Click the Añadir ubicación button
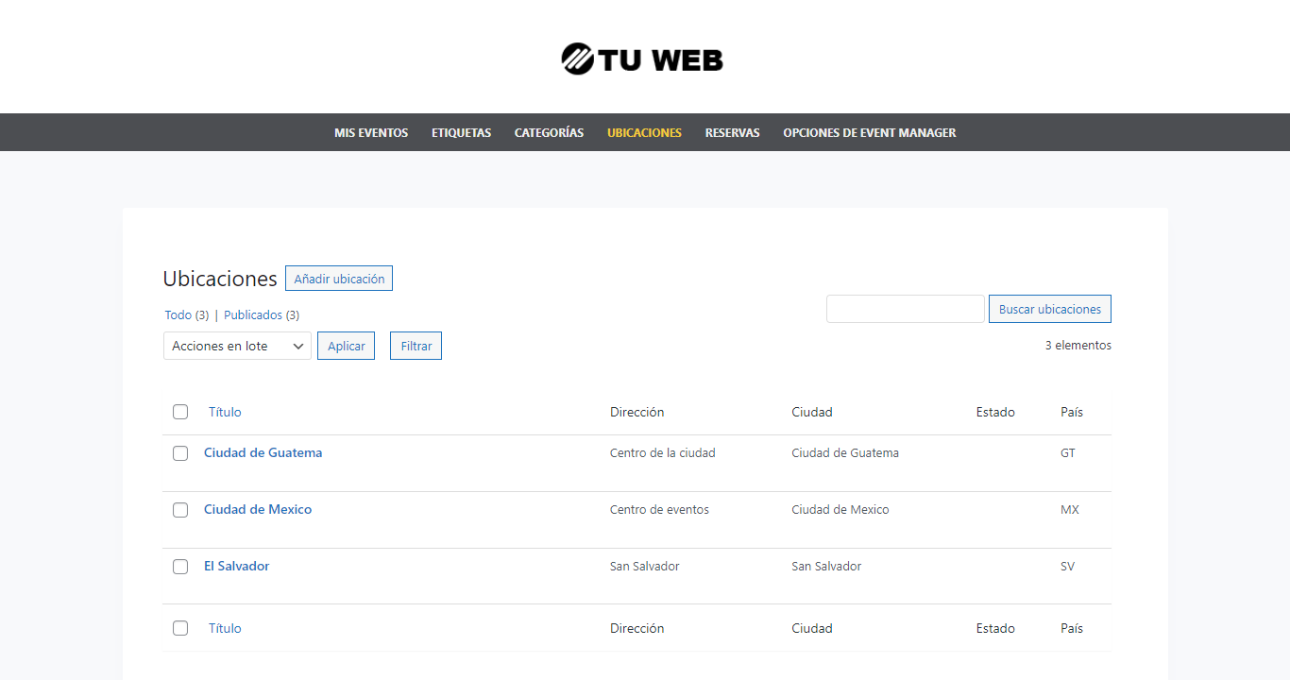 click(x=338, y=278)
